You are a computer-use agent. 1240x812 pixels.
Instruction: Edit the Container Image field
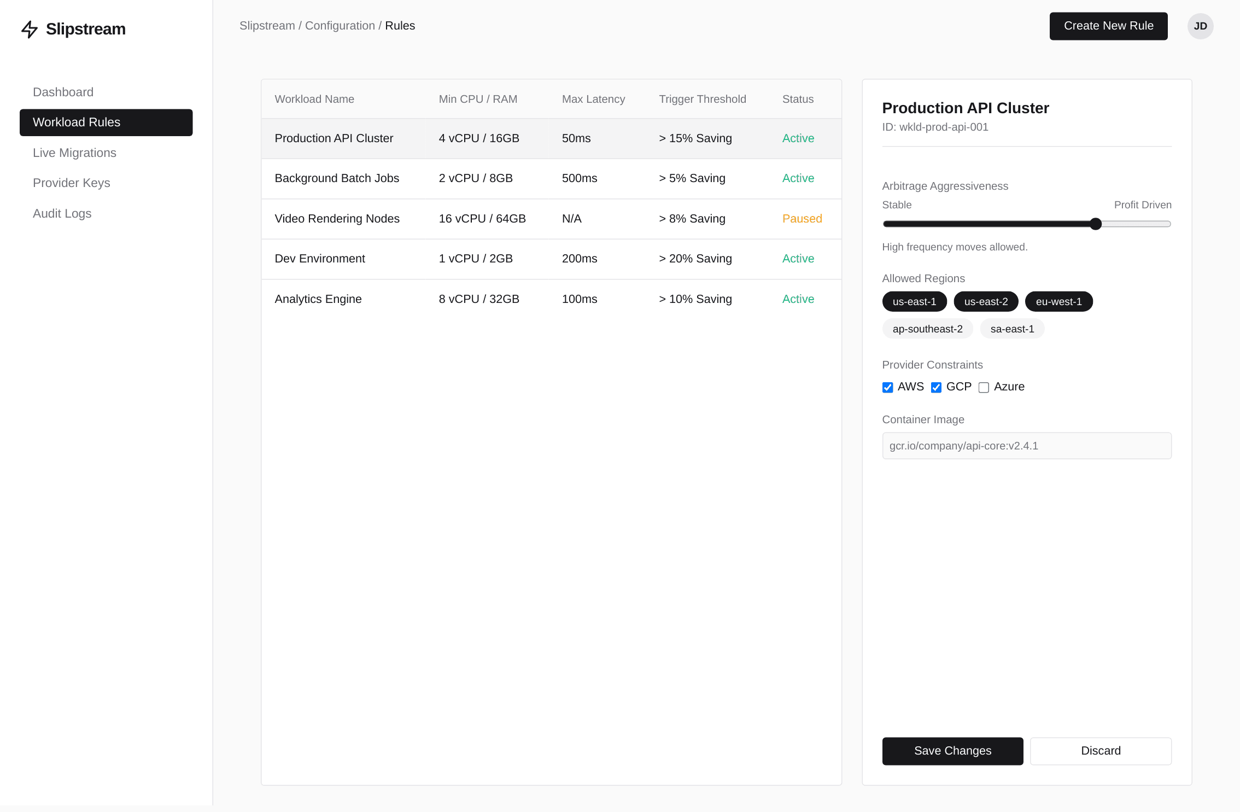pos(1026,446)
